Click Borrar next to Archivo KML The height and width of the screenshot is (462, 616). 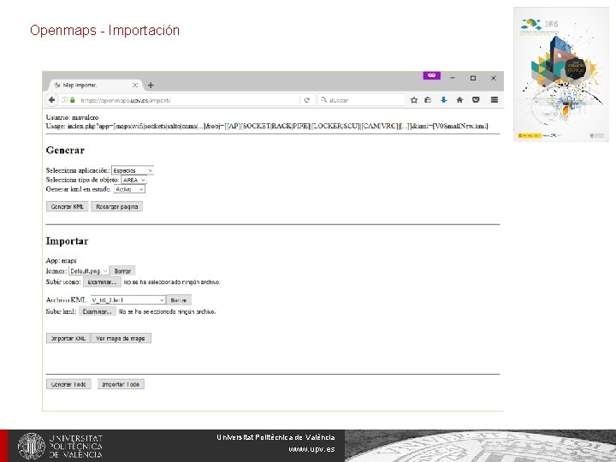[179, 300]
